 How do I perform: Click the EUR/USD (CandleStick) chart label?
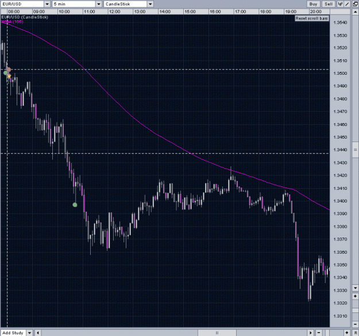click(x=25, y=17)
